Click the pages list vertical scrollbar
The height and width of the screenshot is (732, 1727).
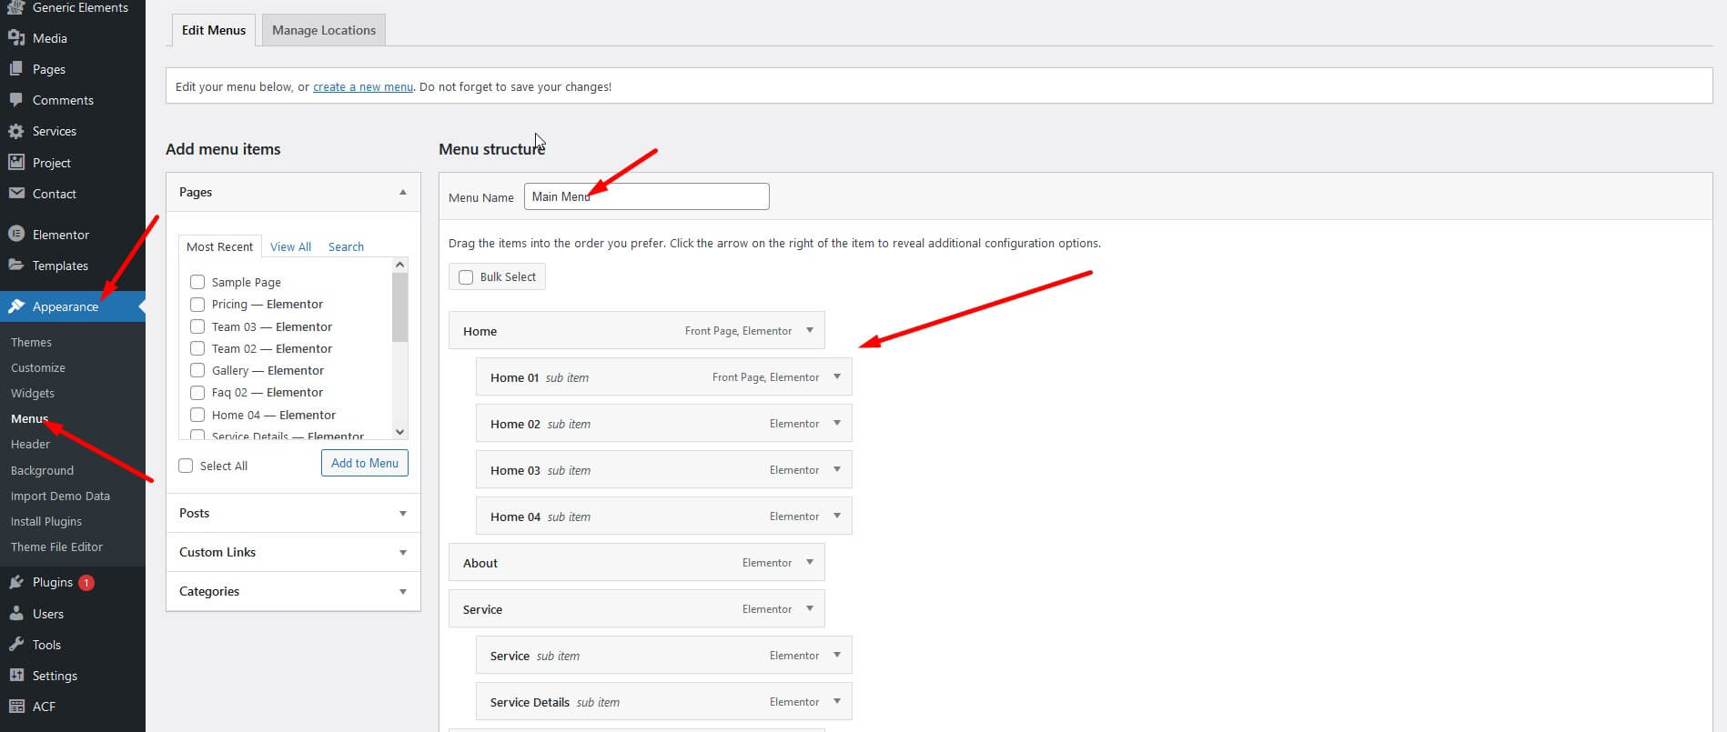point(399,309)
